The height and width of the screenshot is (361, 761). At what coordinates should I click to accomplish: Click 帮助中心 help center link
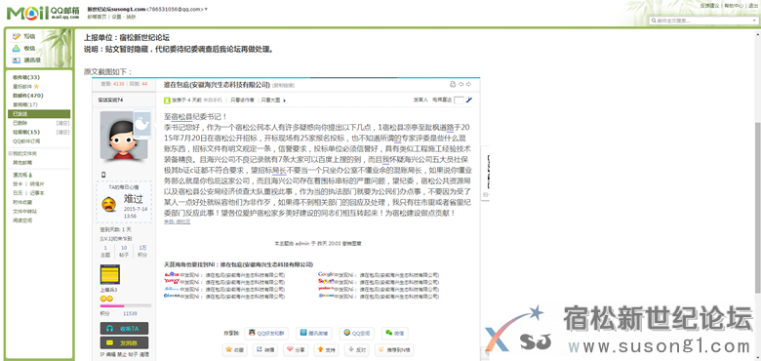click(734, 5)
